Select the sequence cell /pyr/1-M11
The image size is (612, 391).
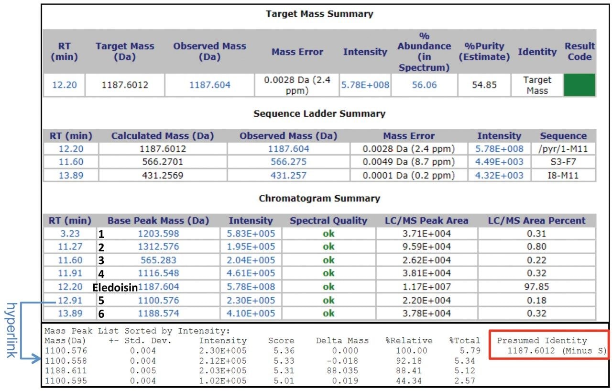(x=564, y=149)
